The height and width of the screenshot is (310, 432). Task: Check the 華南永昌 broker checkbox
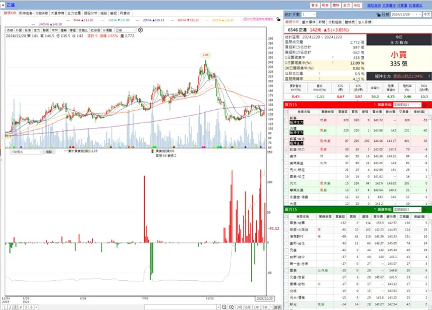click(x=287, y=190)
